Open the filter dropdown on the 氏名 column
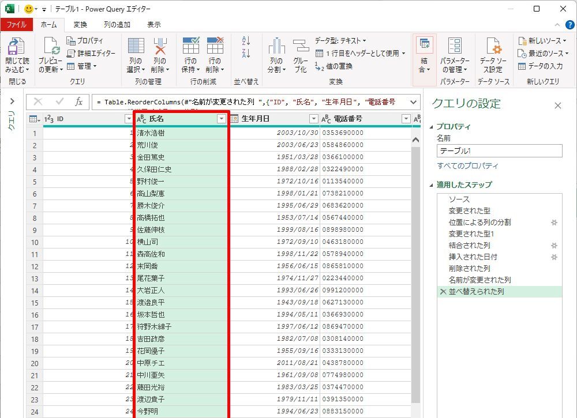The image size is (577, 418). tap(221, 119)
